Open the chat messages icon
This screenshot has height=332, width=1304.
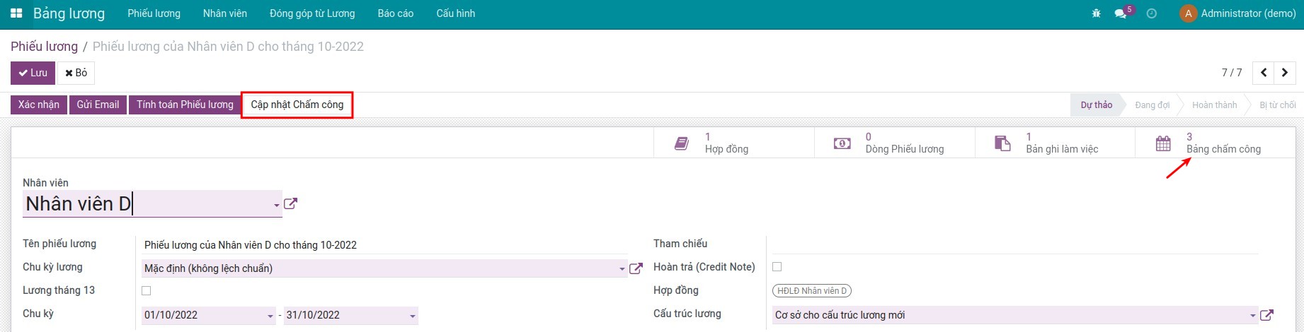click(1120, 13)
